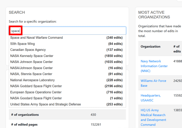Choose NASA Goddard Space Flight Center (2196 edits)
The height and width of the screenshot is (128, 182).
point(68,86)
